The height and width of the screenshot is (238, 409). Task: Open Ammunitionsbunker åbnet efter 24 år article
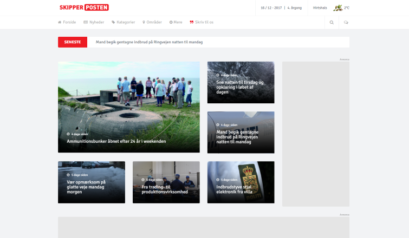click(x=116, y=141)
